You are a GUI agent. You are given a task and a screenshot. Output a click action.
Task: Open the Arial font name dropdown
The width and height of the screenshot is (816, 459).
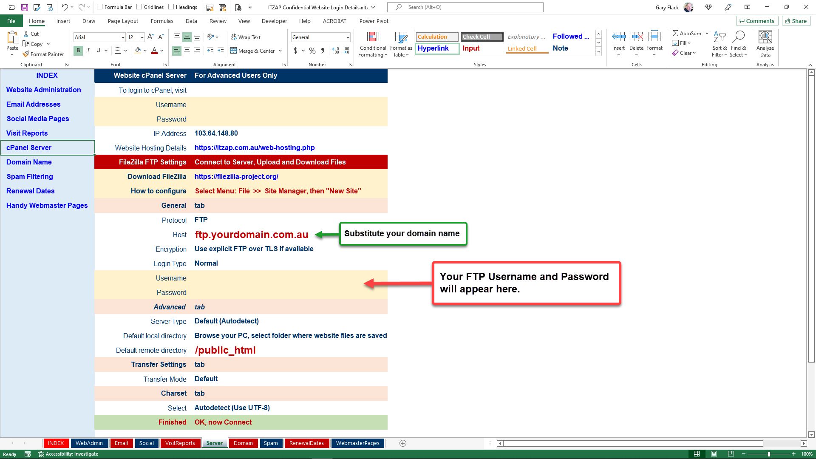(x=123, y=37)
